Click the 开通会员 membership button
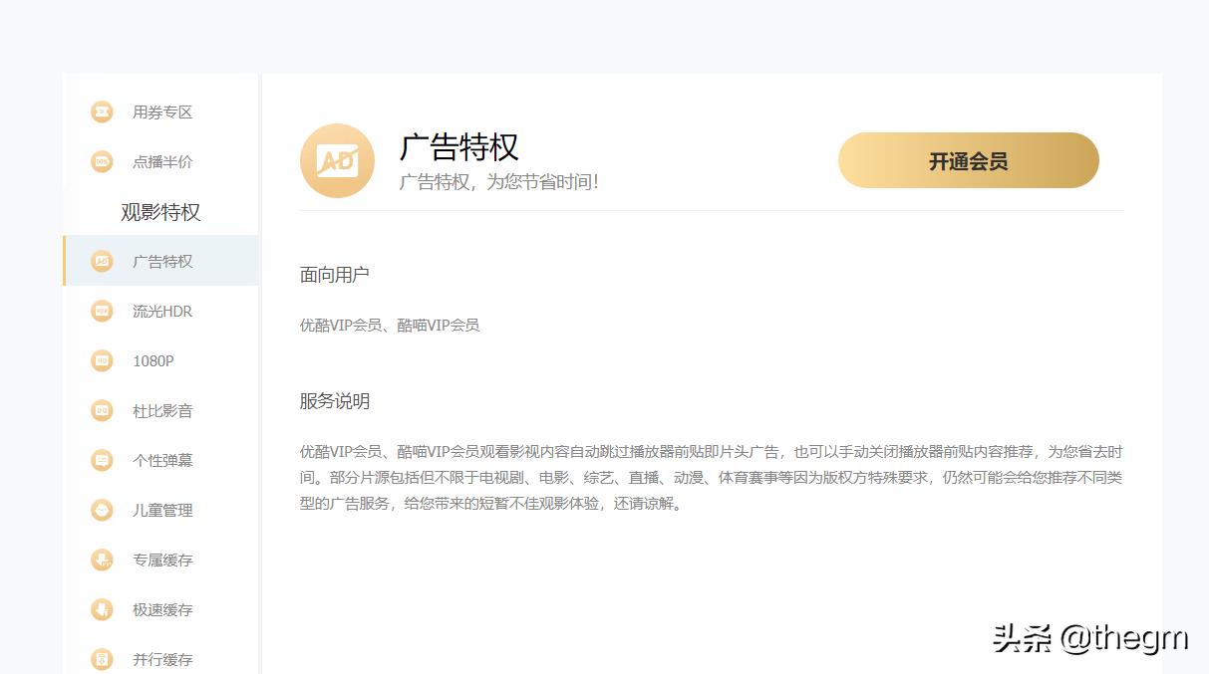This screenshot has height=674, width=1209. [968, 160]
